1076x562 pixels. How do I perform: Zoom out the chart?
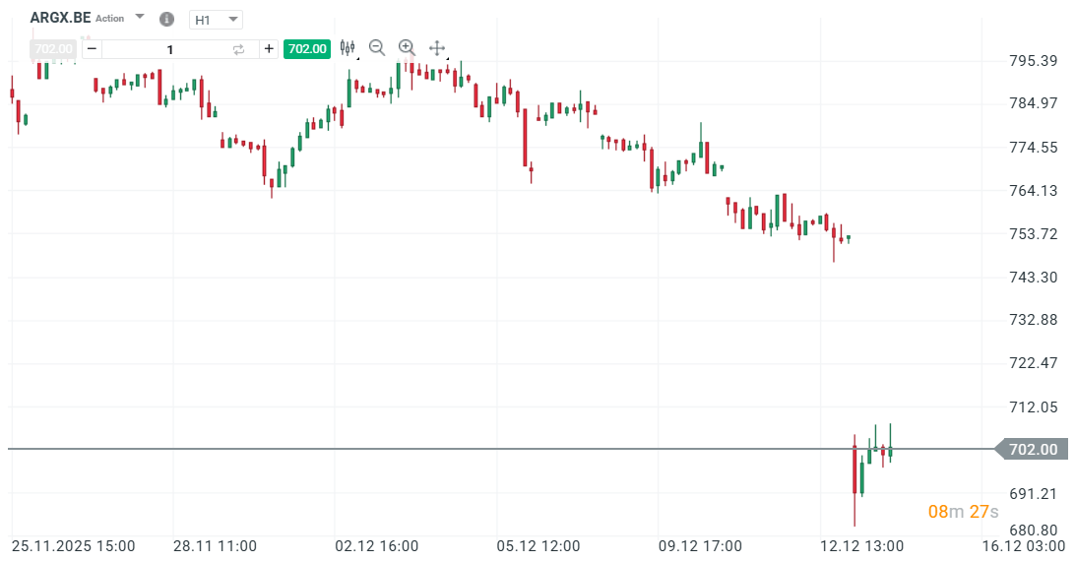[377, 47]
